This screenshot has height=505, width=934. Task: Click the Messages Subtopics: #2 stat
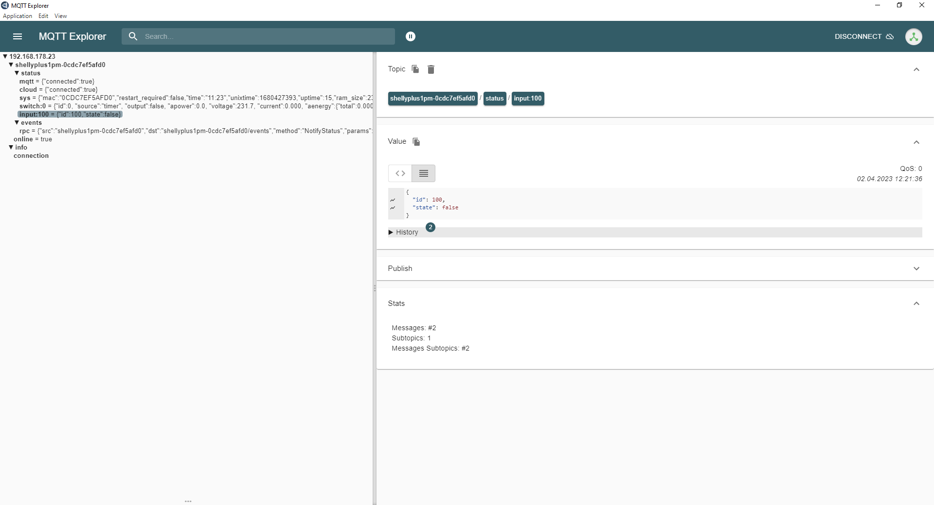(x=431, y=349)
